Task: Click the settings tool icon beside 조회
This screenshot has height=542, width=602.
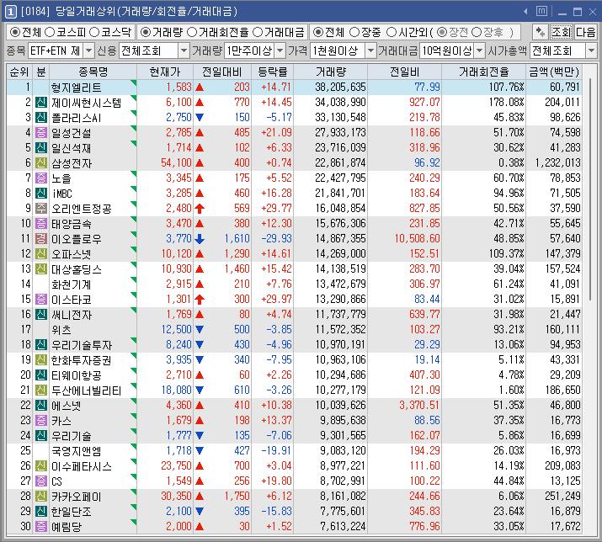Action: pos(541,32)
